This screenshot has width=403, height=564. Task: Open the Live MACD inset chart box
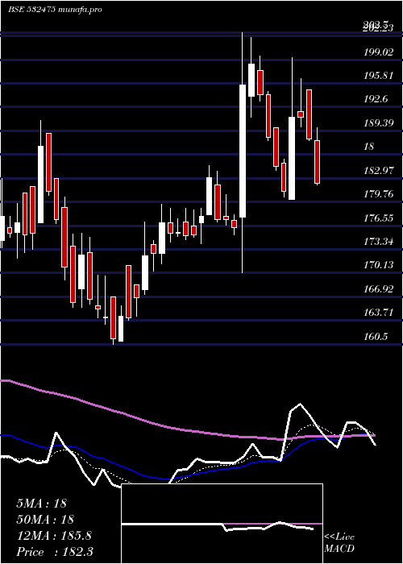click(x=222, y=524)
